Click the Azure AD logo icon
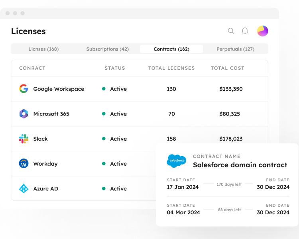The image size is (299, 239). point(24,188)
